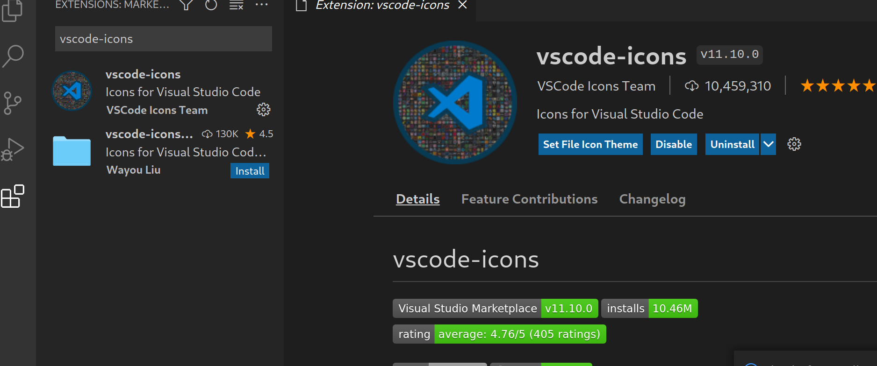Open the Search view icon
The width and height of the screenshot is (877, 366).
click(13, 56)
